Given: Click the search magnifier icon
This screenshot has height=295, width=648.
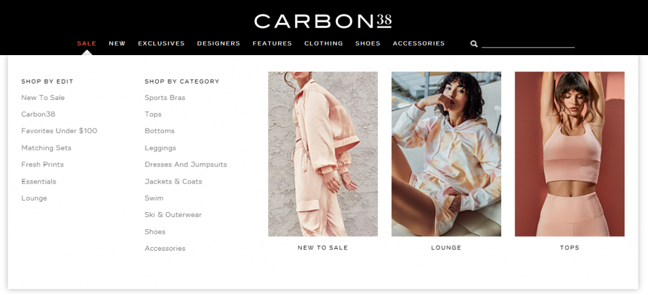Looking at the screenshot, I should pos(474,44).
